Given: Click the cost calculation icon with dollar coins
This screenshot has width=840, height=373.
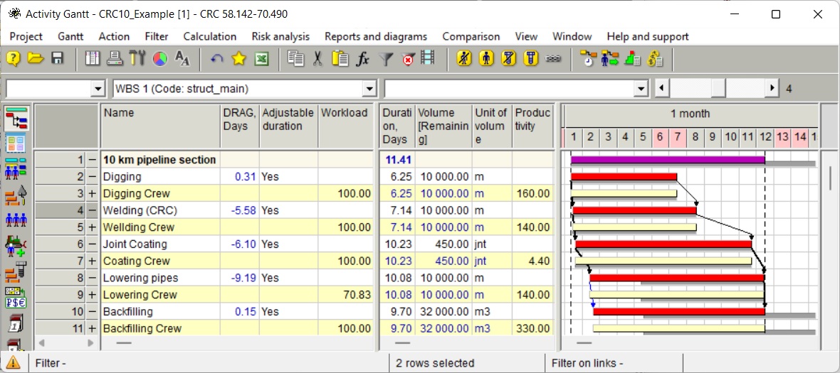Looking at the screenshot, I should coord(655,59).
